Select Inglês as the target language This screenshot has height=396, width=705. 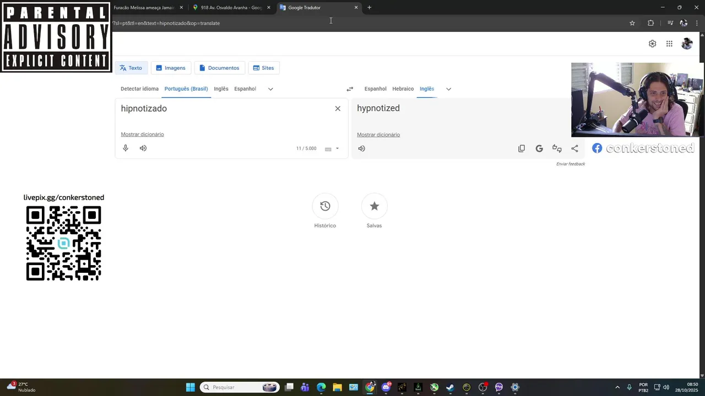tap(427, 89)
